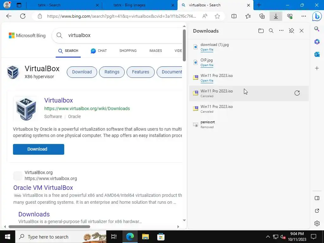The width and height of the screenshot is (324, 243).
Task: Open Outlook sidebar icon
Action: 317,54
